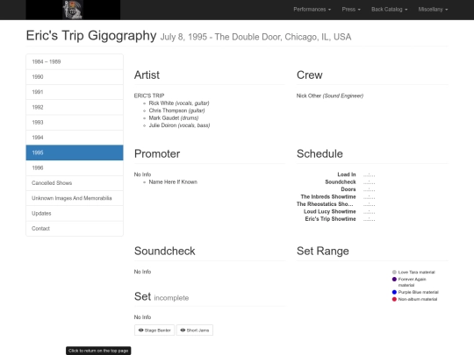The width and height of the screenshot is (474, 355).
Task: Open Unknown Images And Memorabilia
Action: pyautogui.click(x=75, y=198)
